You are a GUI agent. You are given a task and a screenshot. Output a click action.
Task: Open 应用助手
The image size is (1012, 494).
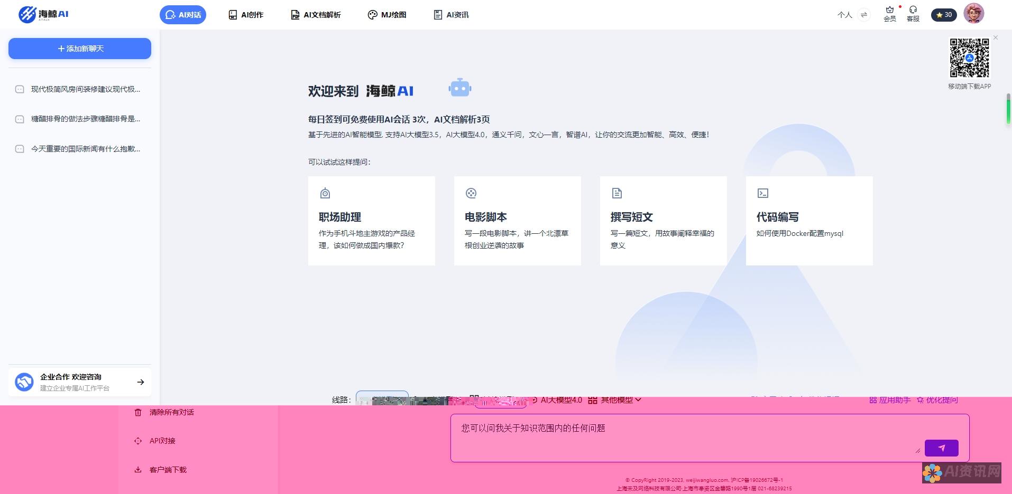(x=890, y=400)
